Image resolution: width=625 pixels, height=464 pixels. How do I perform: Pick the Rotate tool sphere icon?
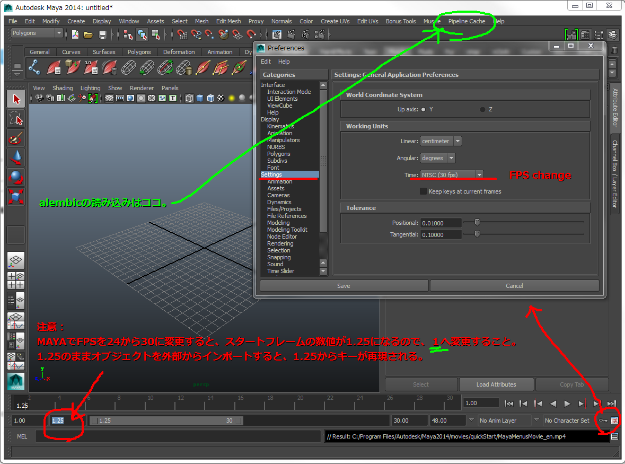(x=16, y=177)
